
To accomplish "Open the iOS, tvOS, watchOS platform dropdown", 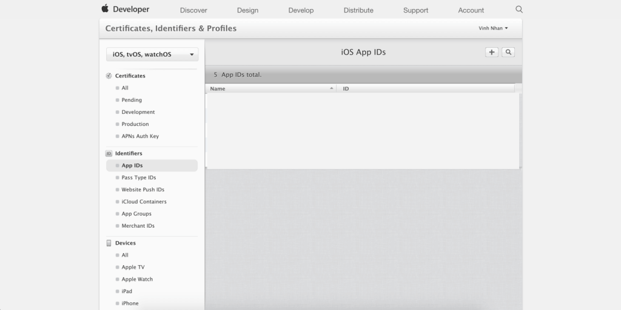I will (x=152, y=54).
